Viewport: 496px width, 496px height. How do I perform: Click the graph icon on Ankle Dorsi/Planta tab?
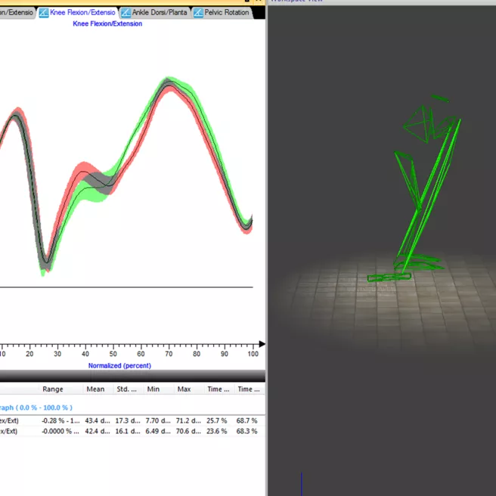tap(126, 13)
